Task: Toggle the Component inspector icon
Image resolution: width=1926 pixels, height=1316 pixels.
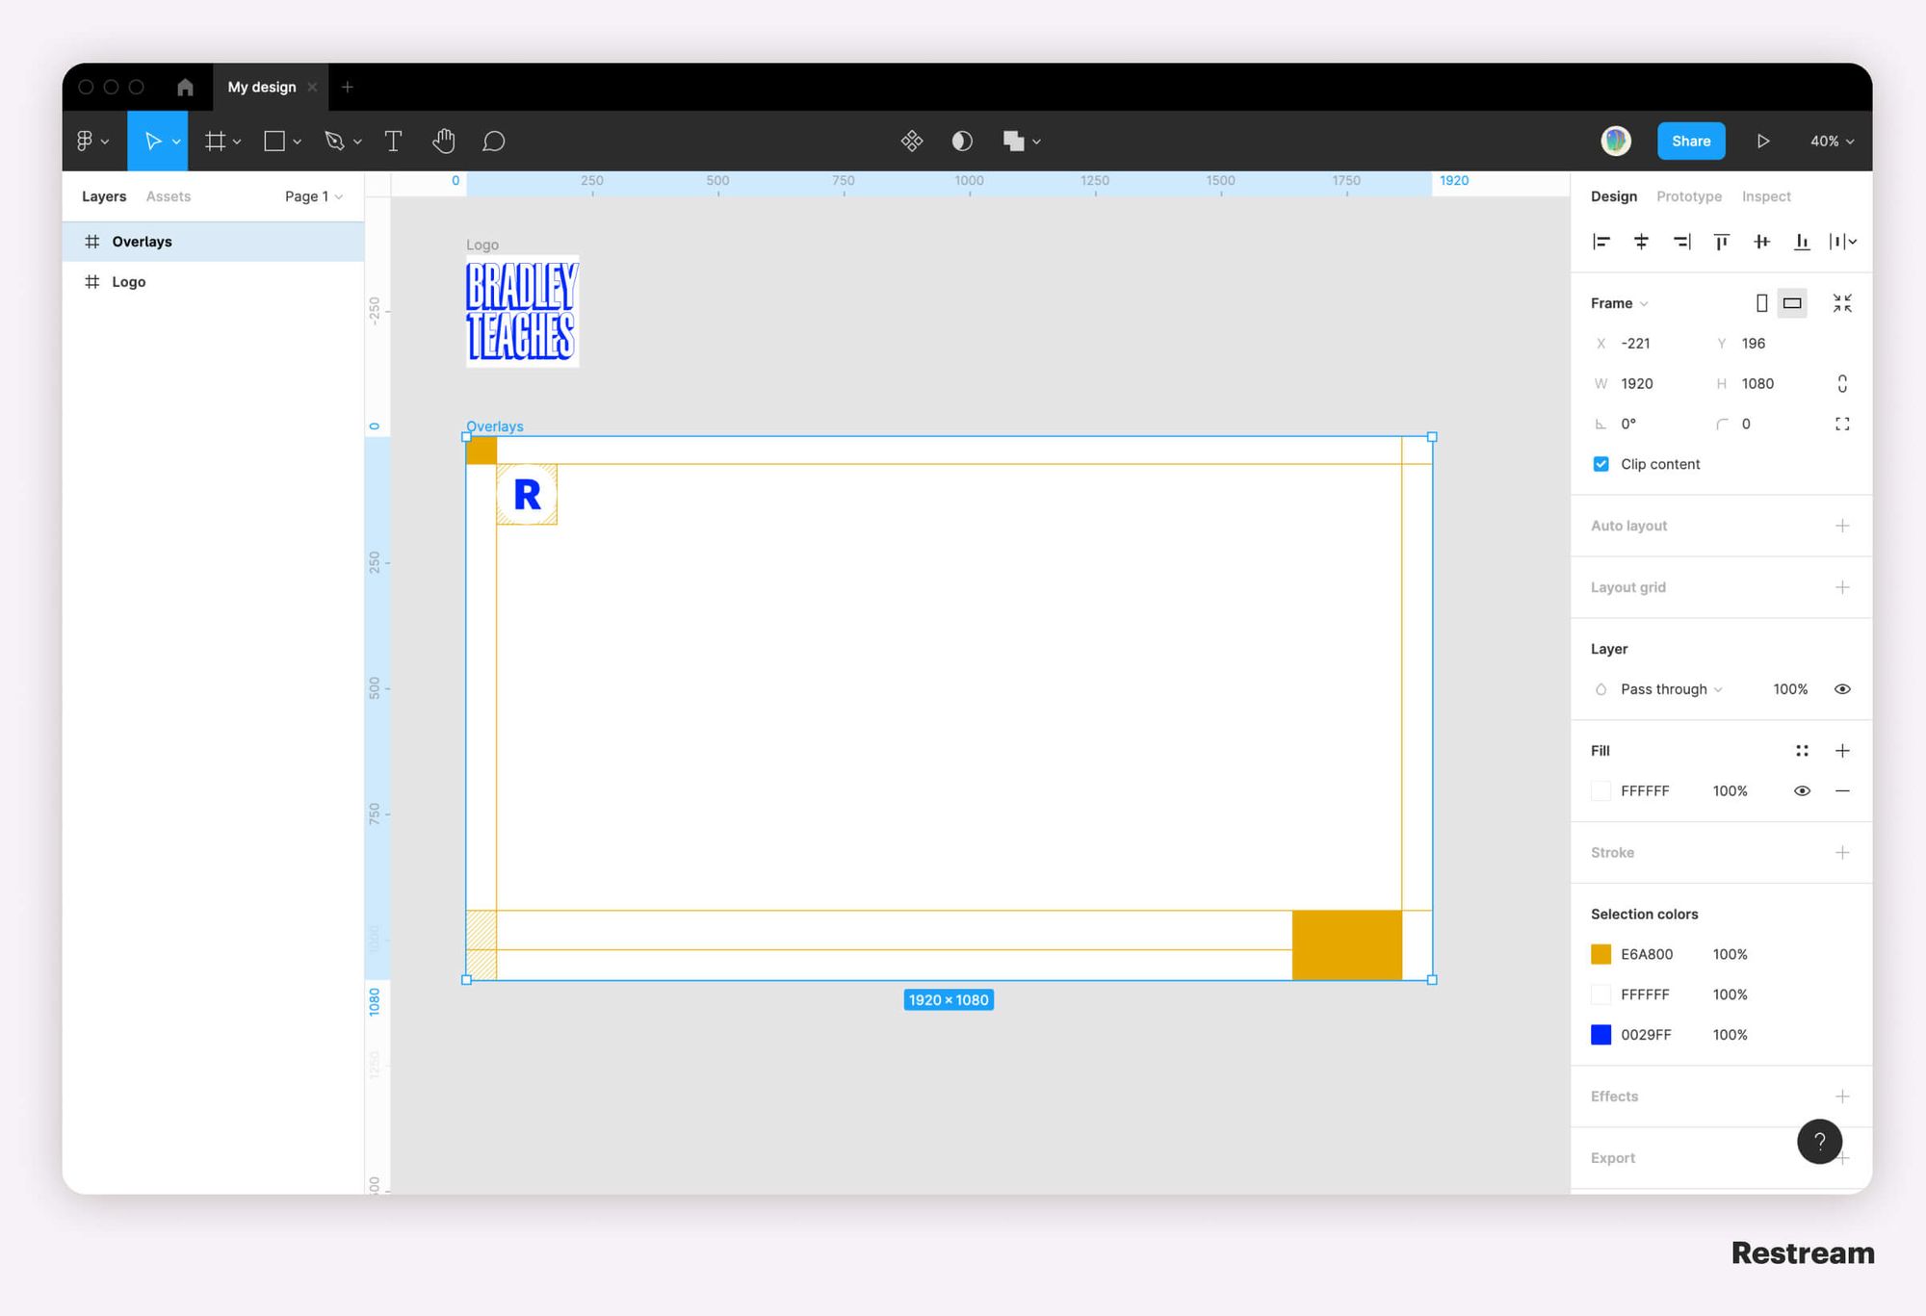Action: click(x=910, y=141)
